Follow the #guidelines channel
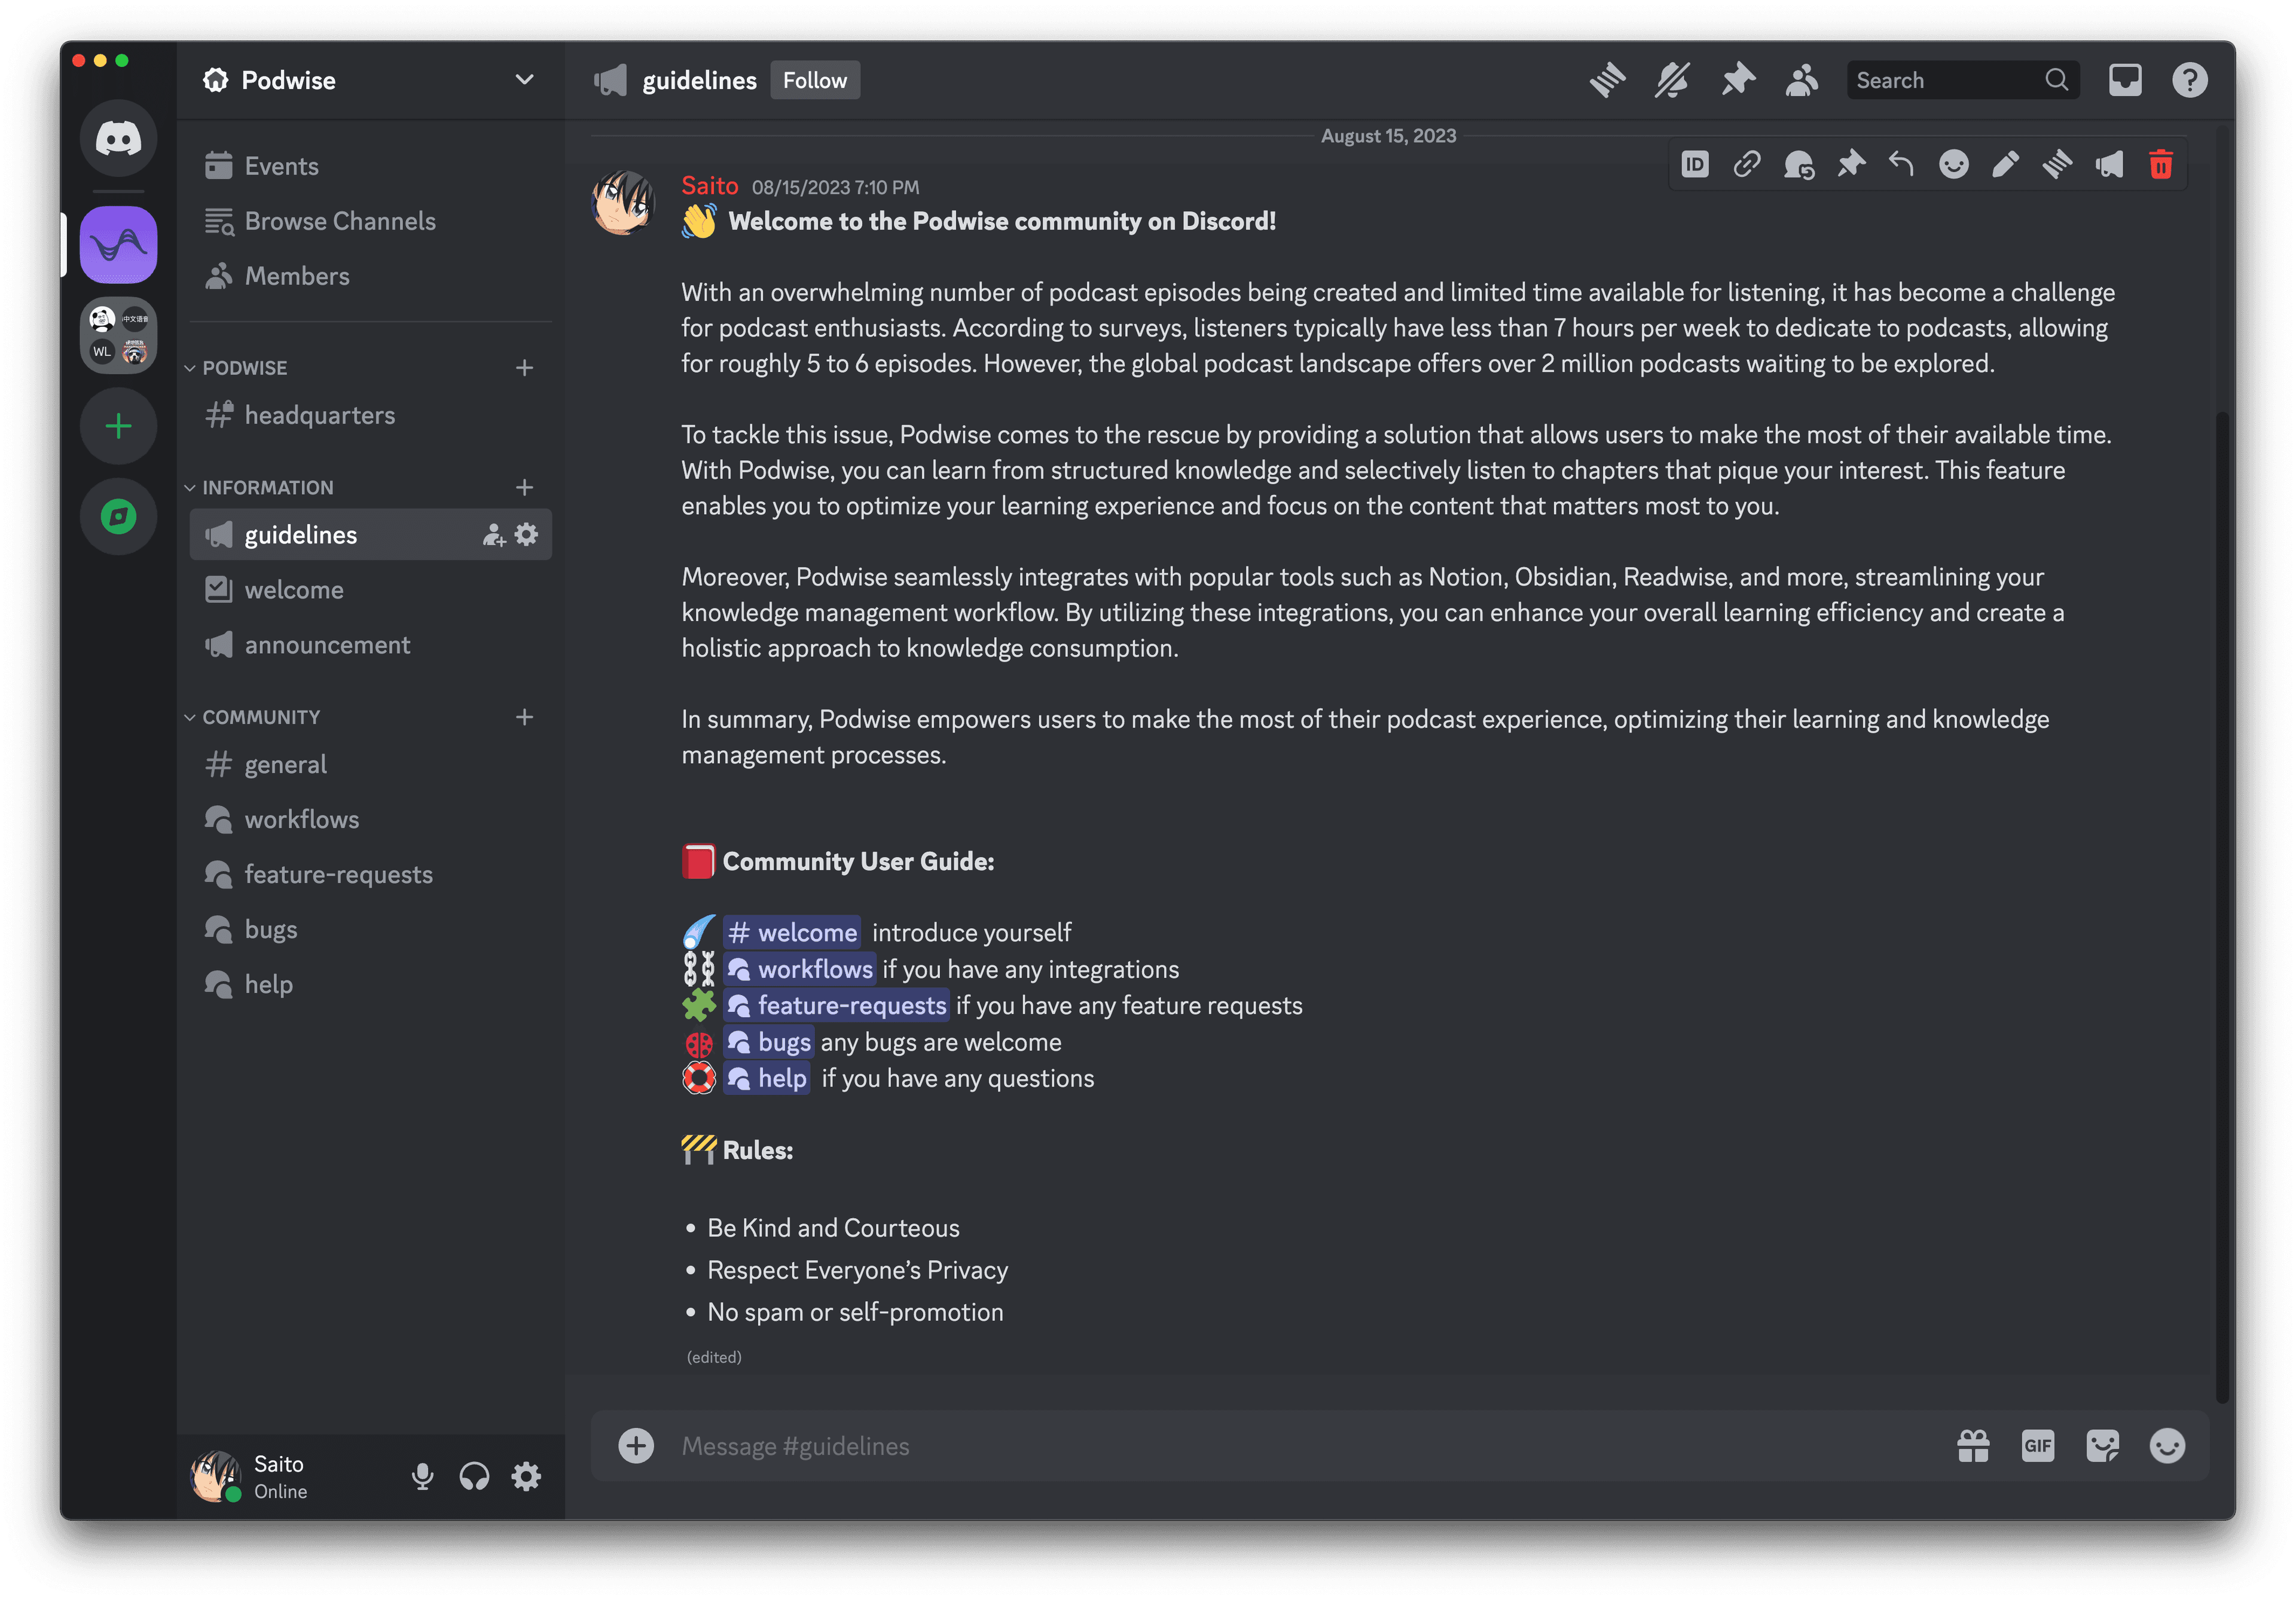Screen dimensions: 2296x1600 (813, 78)
